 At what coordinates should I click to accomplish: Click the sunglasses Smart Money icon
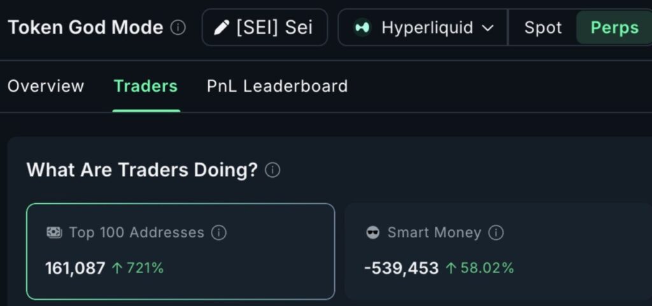372,232
